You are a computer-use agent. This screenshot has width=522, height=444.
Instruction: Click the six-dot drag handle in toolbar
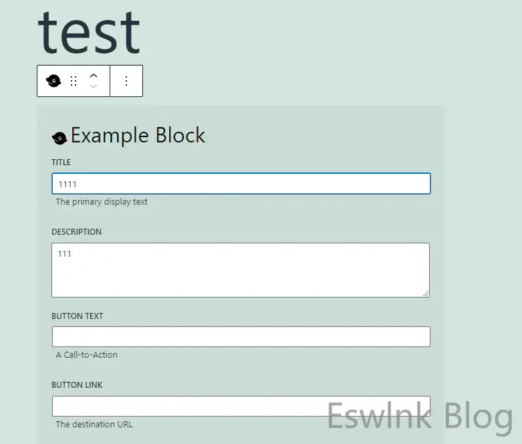point(74,81)
